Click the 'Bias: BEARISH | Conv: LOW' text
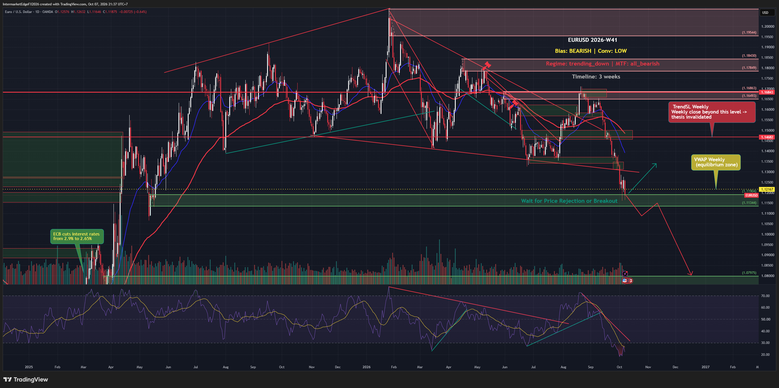This screenshot has width=779, height=388. (591, 51)
